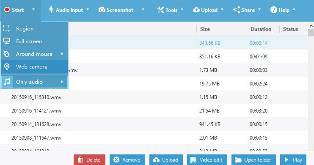Viewport: 314px width, 165px height.
Task: Select Web camera recording option
Action: (34, 67)
